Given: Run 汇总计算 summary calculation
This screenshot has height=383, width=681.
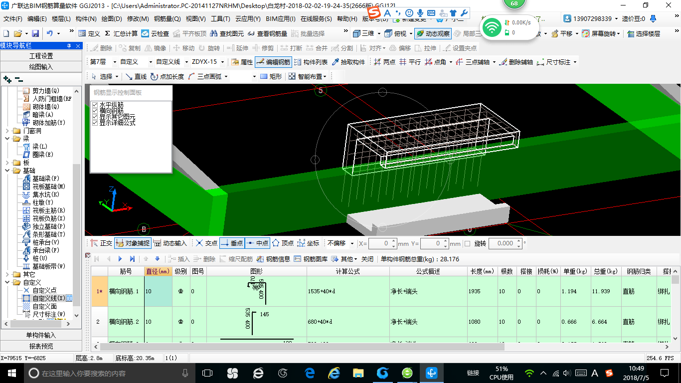Looking at the screenshot, I should (121, 33).
